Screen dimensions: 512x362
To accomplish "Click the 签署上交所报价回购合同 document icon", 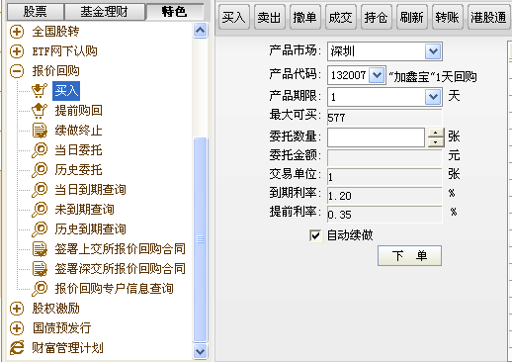I will point(40,249).
